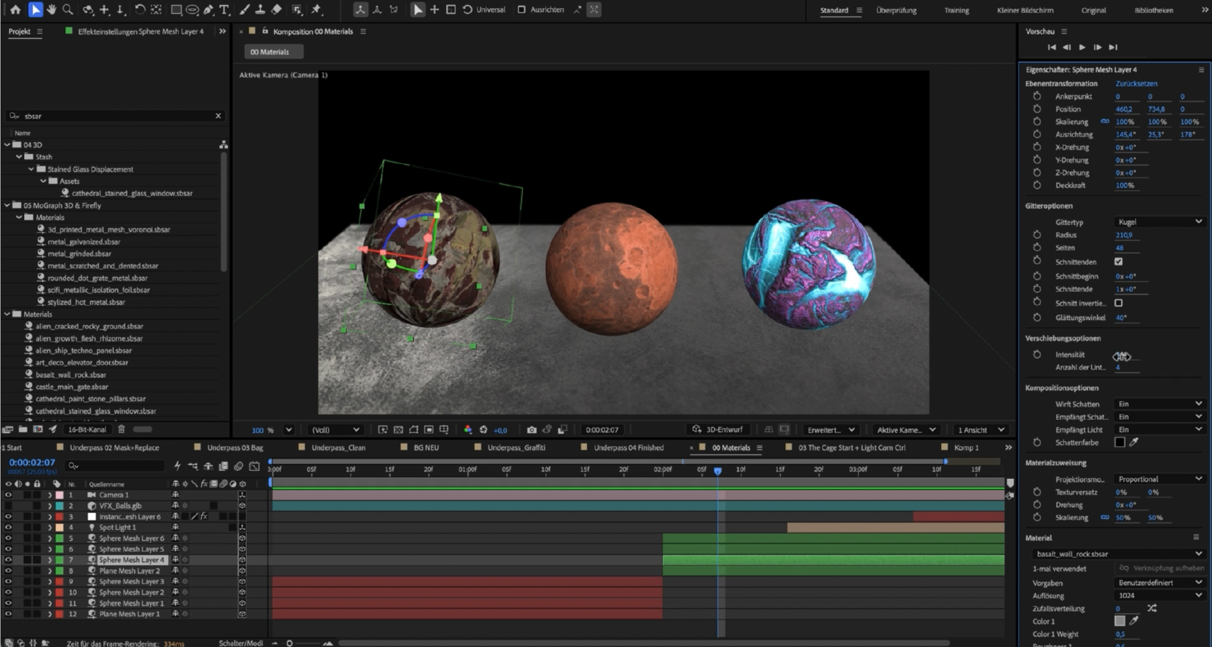Randomize the Zufallsverteilung seed with shuffle icon
Viewport: 1212px width, 647px height.
(x=1152, y=608)
